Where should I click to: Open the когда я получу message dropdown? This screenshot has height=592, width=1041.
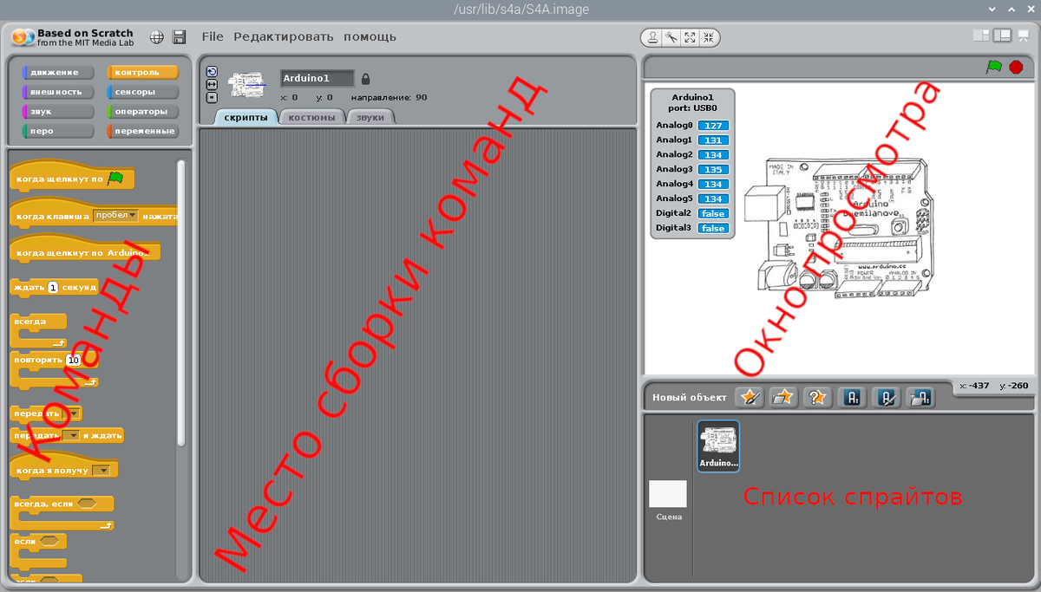[101, 471]
